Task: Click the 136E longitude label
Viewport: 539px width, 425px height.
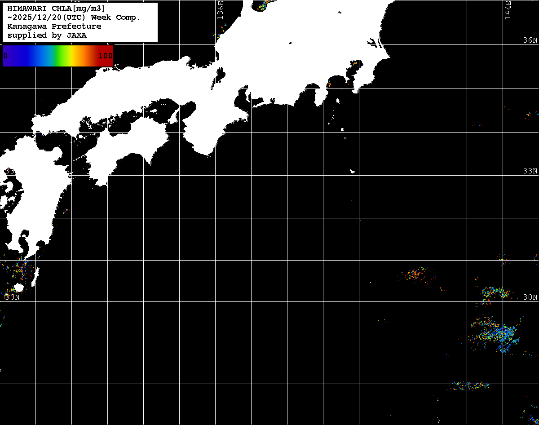Action: coord(220,10)
